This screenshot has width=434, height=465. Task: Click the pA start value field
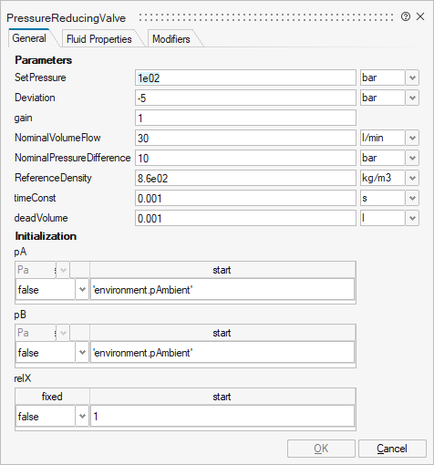[x=222, y=290]
